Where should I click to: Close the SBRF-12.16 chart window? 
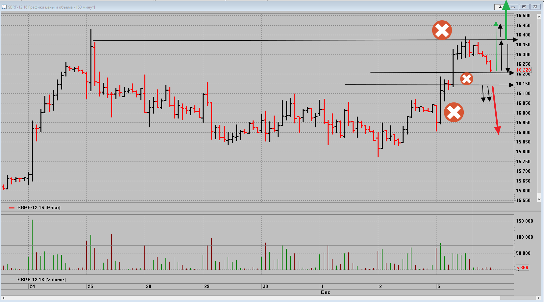pyautogui.click(x=535, y=7)
